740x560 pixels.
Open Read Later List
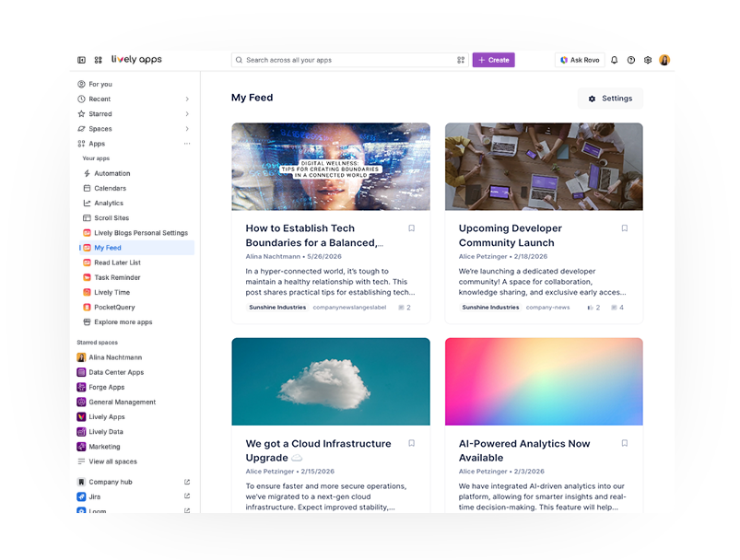coord(138,262)
